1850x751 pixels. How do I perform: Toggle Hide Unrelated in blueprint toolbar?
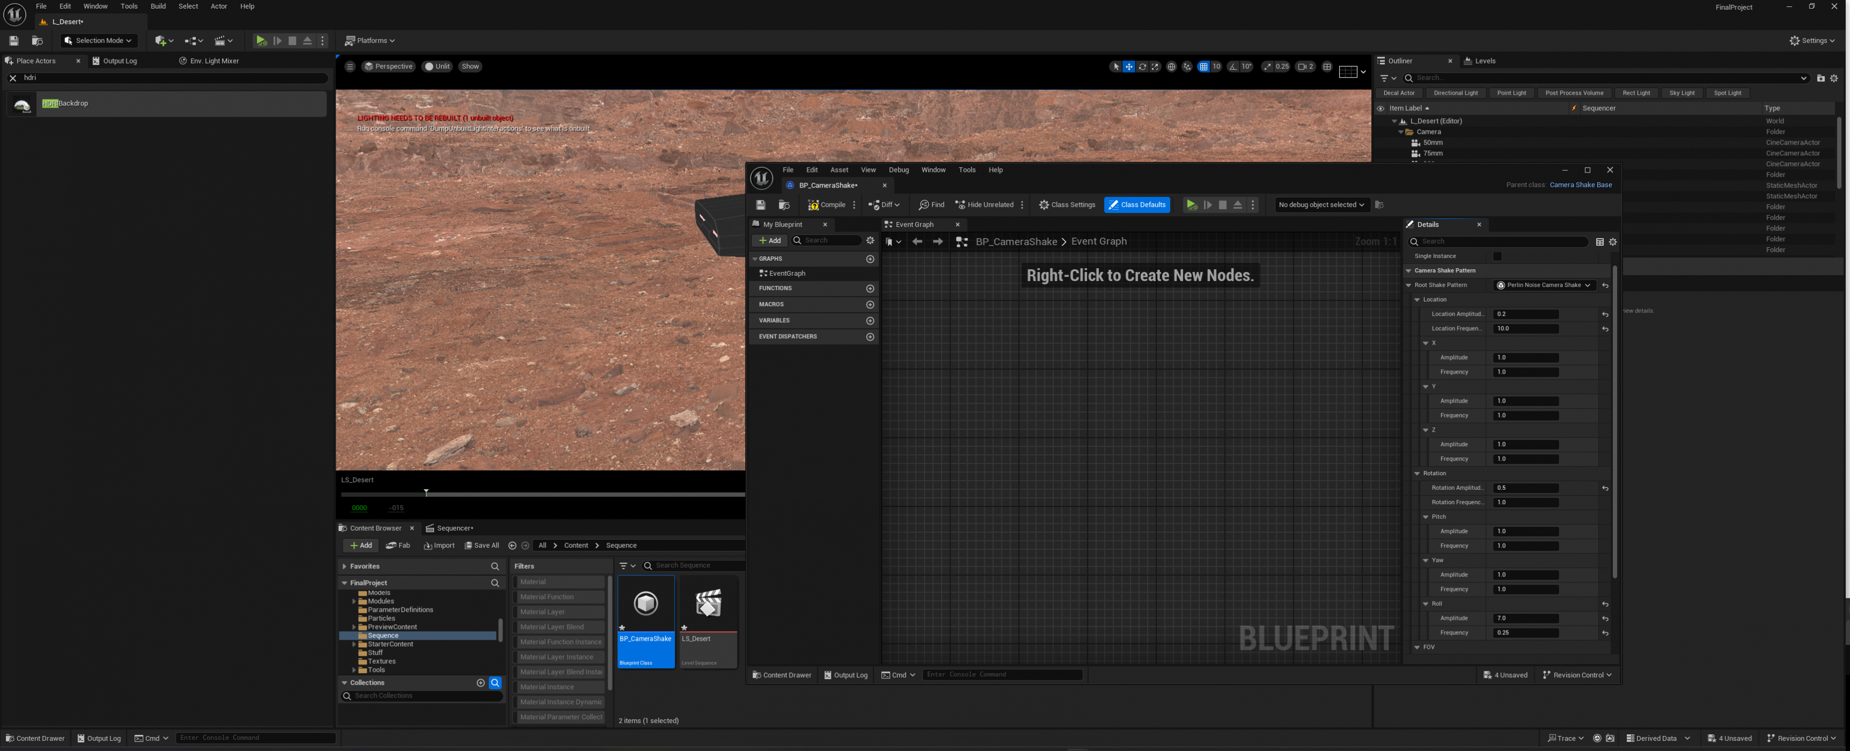click(984, 205)
